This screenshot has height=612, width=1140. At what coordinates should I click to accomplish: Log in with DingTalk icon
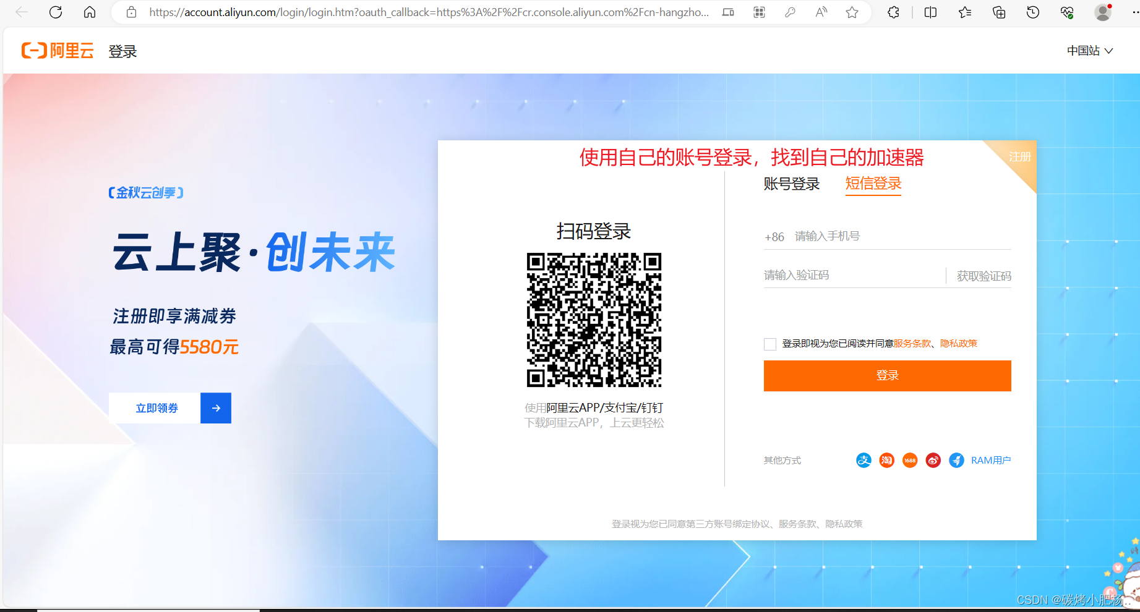point(956,460)
